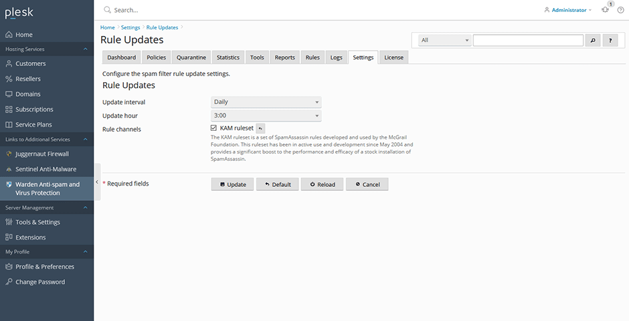Open the All filter dropdown
This screenshot has width=629, height=321.
444,40
